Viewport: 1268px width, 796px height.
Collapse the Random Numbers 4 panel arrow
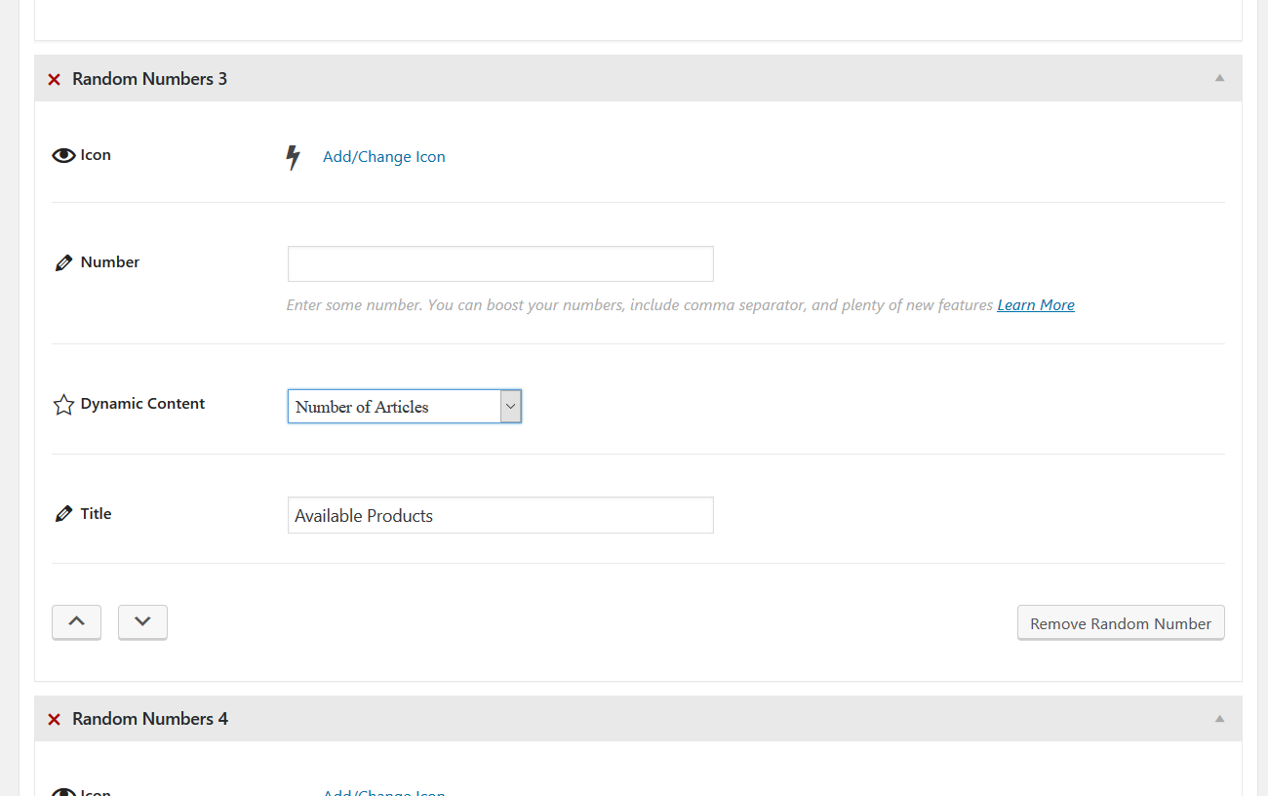tap(1219, 718)
